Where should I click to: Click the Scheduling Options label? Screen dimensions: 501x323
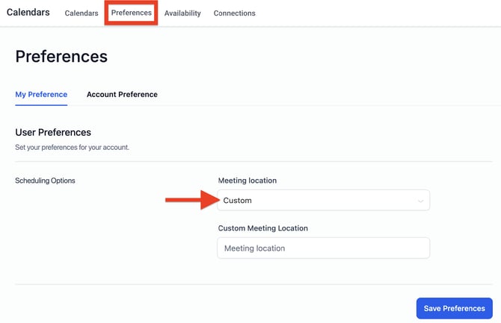(45, 181)
